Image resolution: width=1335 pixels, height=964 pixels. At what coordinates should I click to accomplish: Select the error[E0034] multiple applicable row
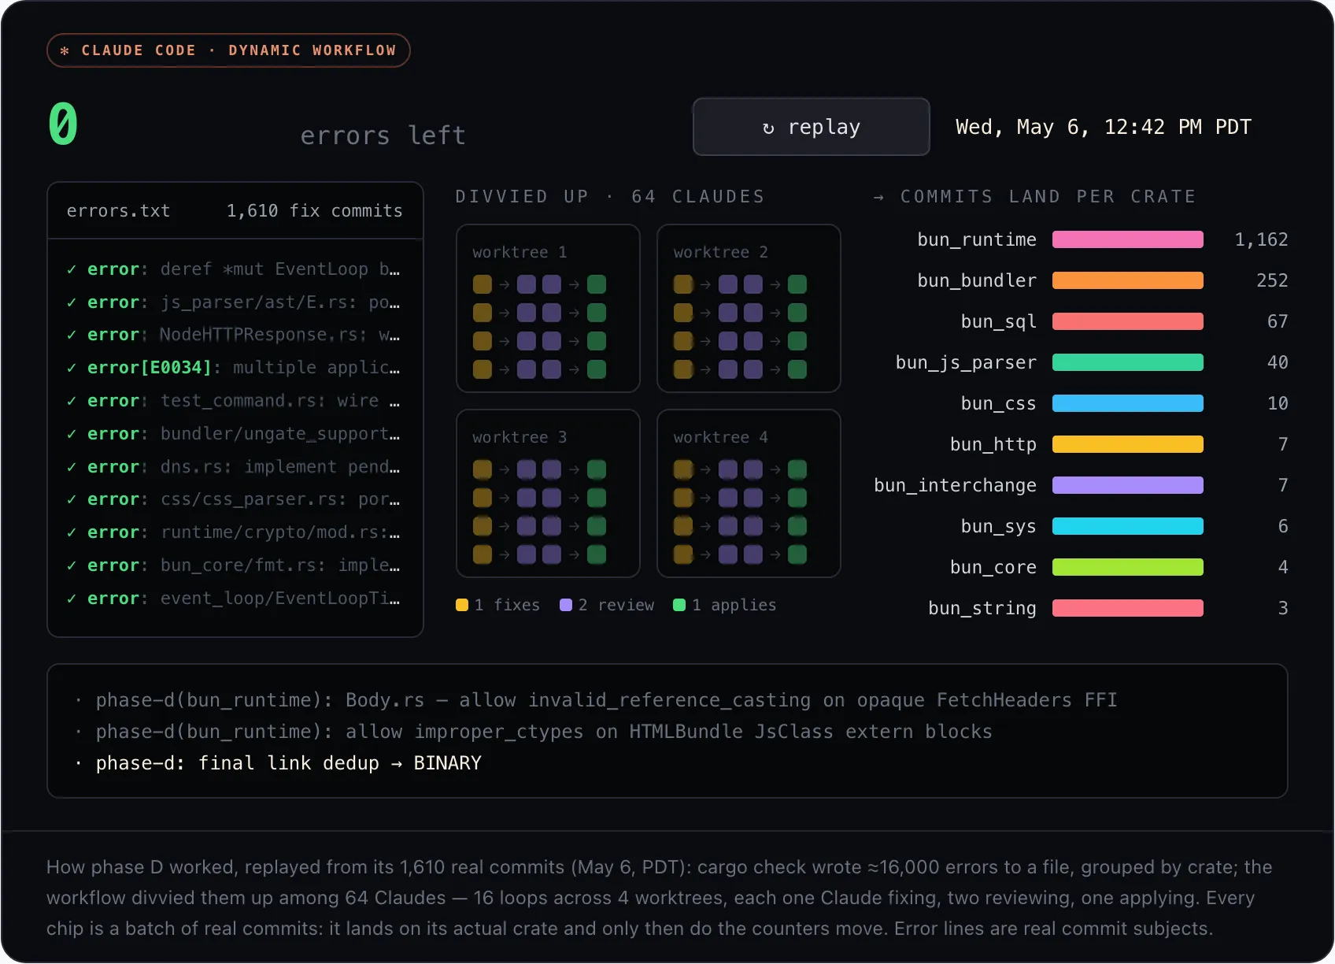coord(234,368)
